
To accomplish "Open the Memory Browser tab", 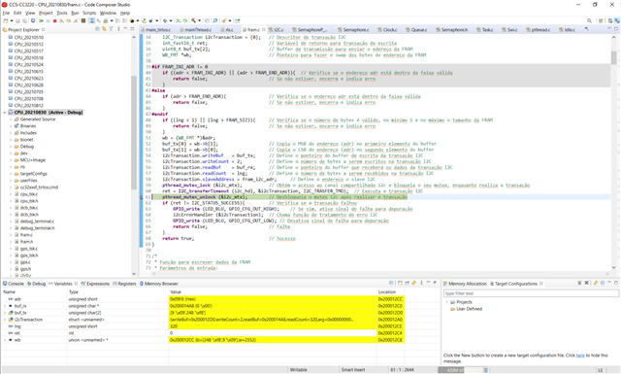I will [159, 284].
